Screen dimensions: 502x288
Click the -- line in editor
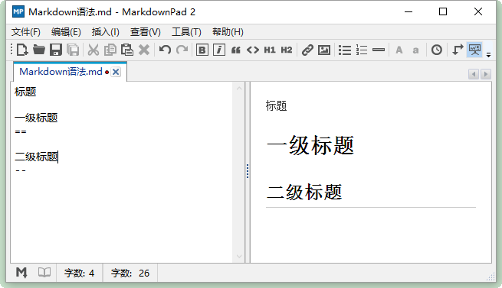click(21, 170)
